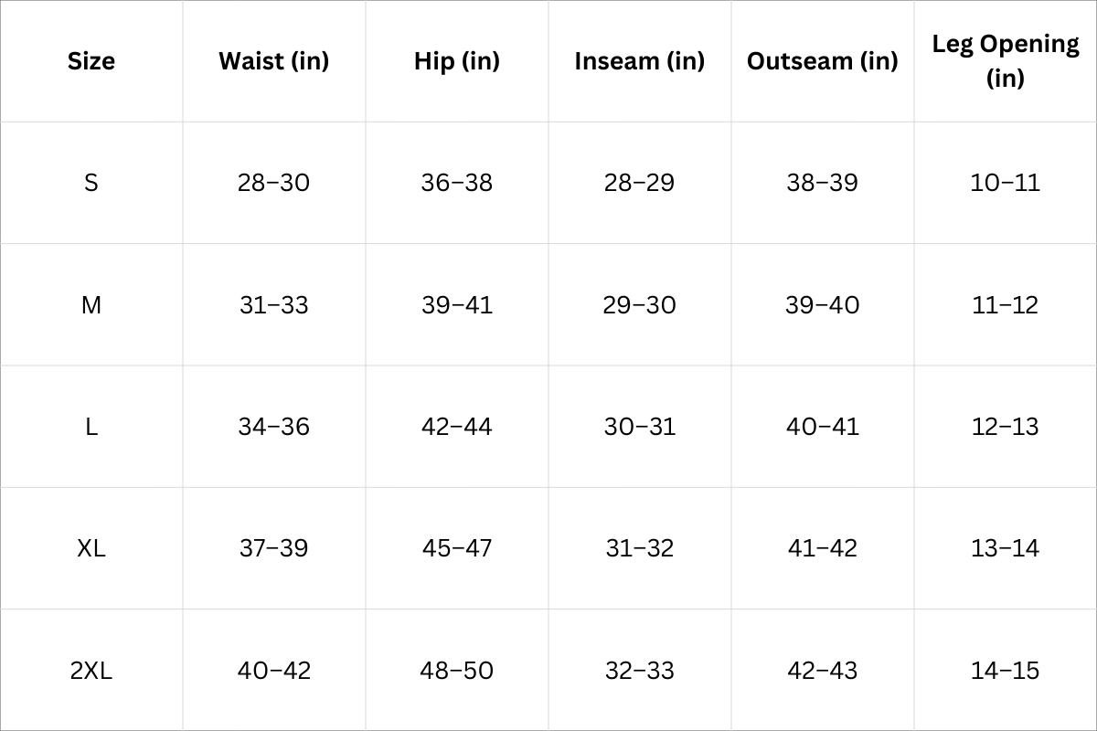Click the Waist (in) column header
The height and width of the screenshot is (731, 1097).
[x=273, y=61]
